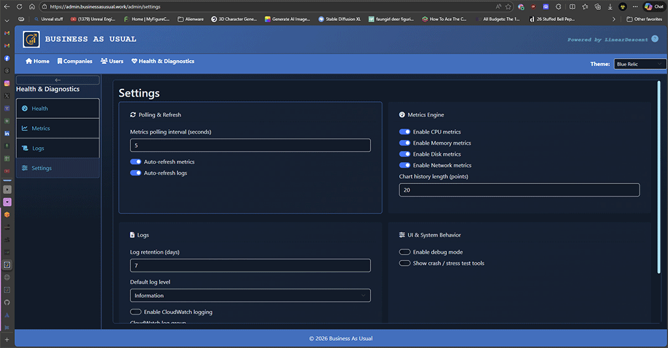Toggle Enable CloudWatch logging switch
Image resolution: width=668 pixels, height=348 pixels.
(x=136, y=312)
